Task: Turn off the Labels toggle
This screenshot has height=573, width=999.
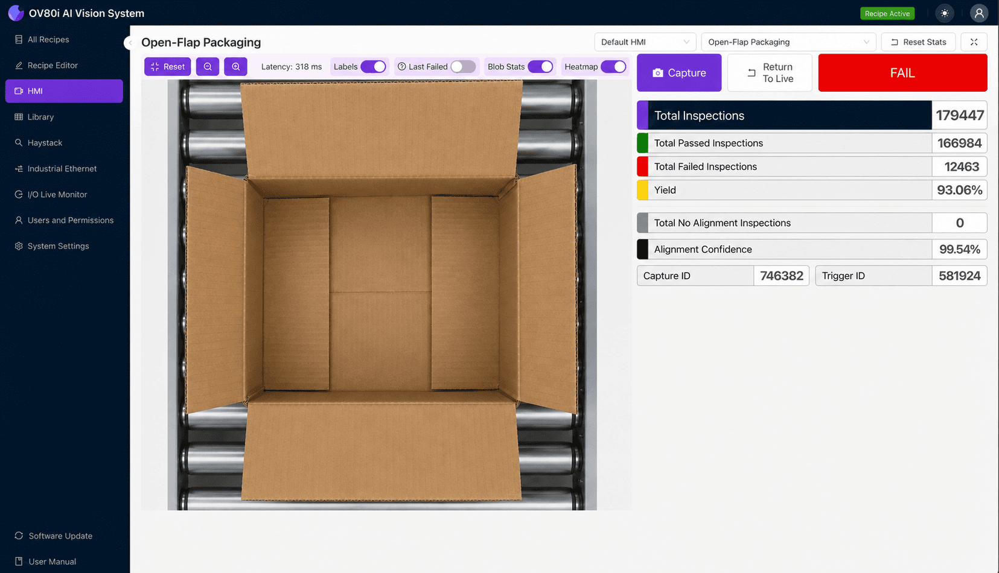Action: pos(373,67)
